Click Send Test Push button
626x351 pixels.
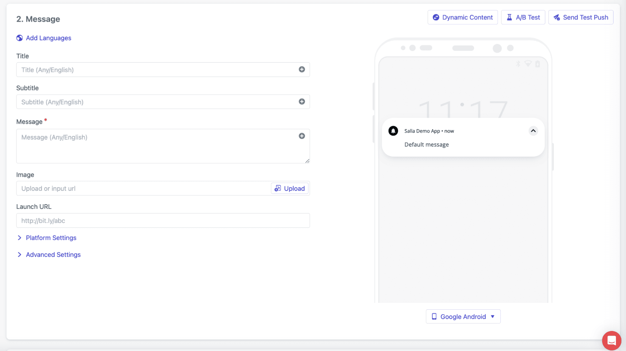click(x=581, y=17)
